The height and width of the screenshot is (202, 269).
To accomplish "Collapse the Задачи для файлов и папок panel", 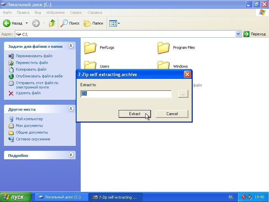I will click(x=71, y=46).
